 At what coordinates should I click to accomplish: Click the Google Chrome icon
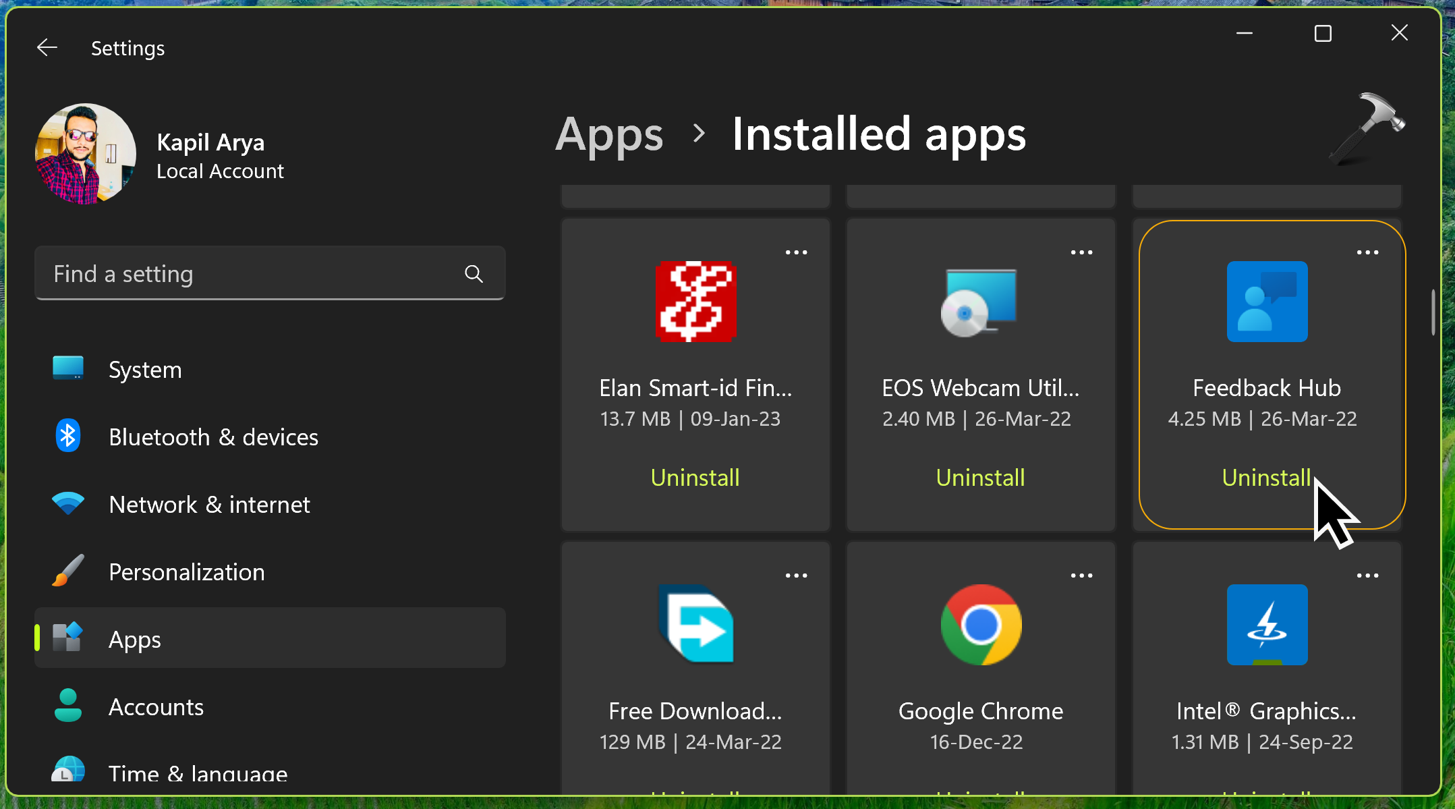[981, 625]
